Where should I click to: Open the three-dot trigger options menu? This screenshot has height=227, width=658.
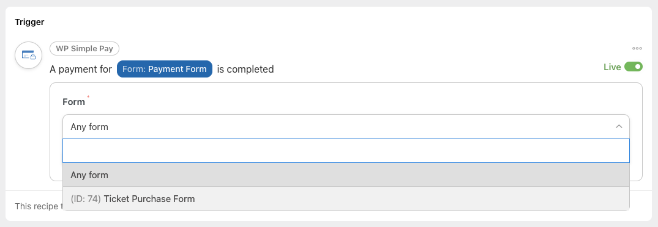pyautogui.click(x=637, y=48)
